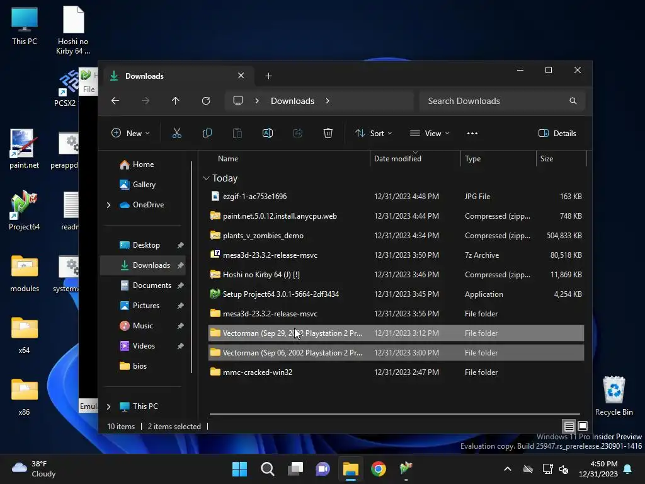Viewport: 645px width, 484px height.
Task: Expand This PC in navigation pane
Action: [108, 406]
